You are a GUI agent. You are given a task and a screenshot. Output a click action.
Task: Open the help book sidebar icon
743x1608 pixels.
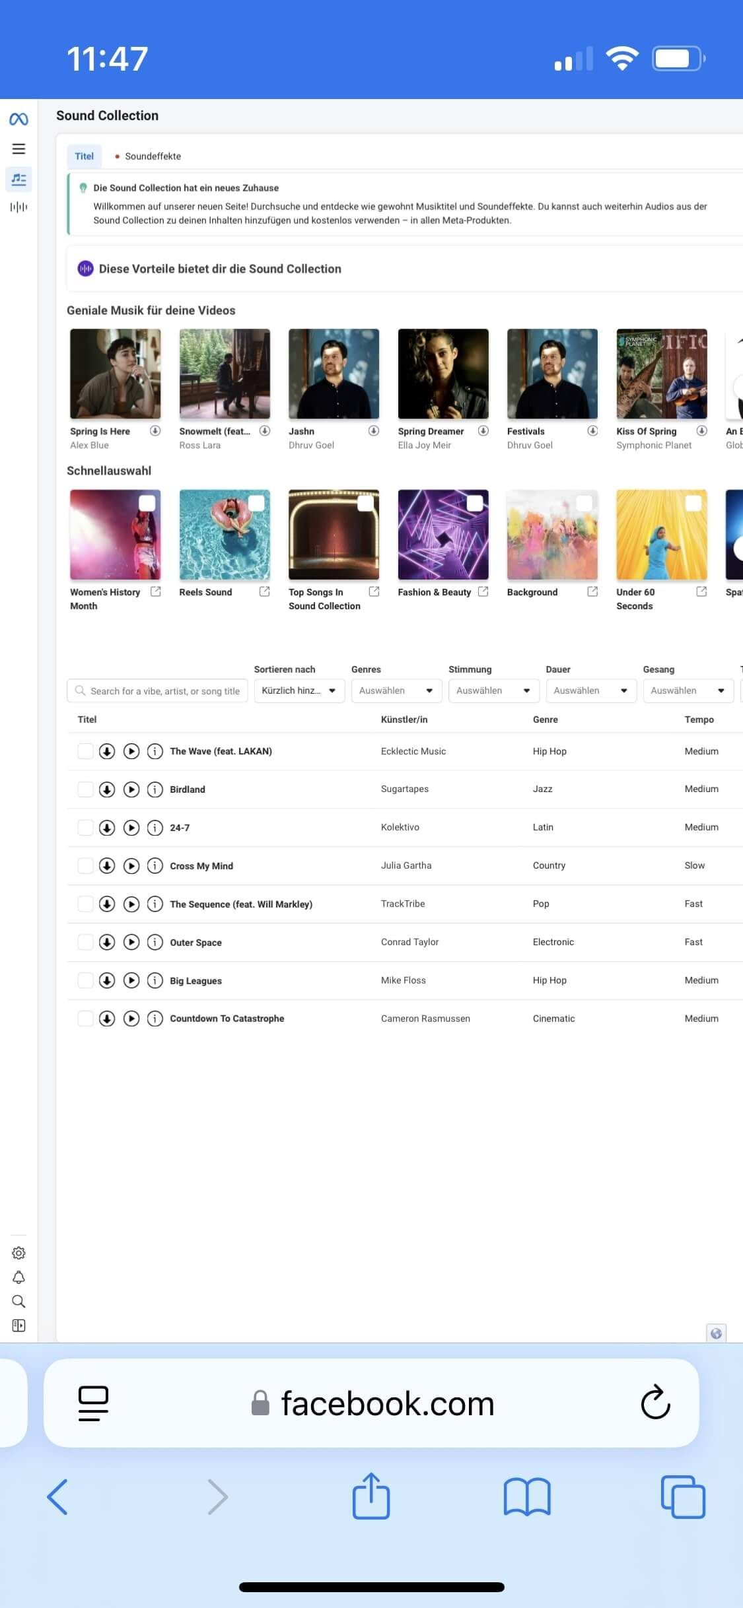pos(18,1325)
